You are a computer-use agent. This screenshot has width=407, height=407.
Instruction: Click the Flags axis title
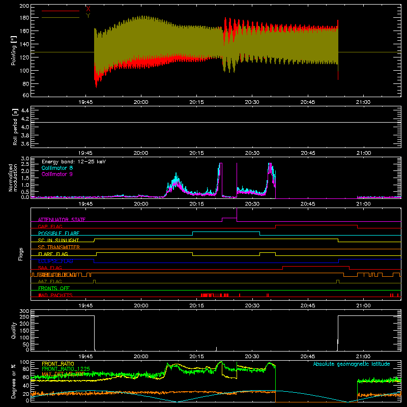click(20, 254)
